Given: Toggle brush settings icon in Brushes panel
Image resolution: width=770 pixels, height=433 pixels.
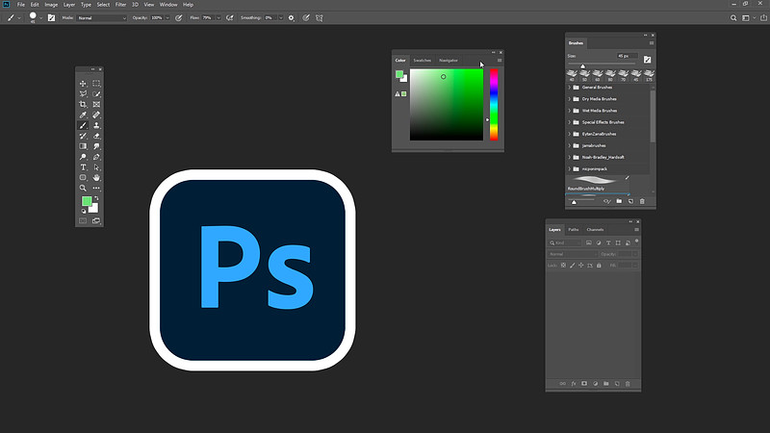Looking at the screenshot, I should click(x=647, y=60).
